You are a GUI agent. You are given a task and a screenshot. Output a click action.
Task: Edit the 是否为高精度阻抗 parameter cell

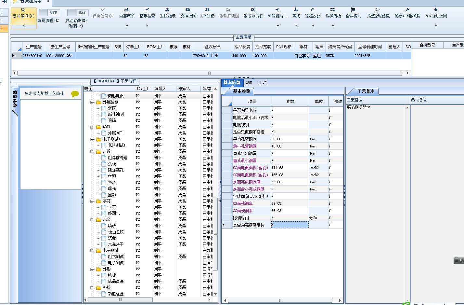(290, 225)
